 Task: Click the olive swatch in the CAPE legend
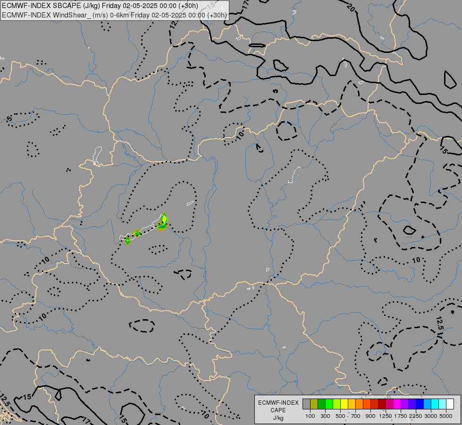(x=314, y=404)
